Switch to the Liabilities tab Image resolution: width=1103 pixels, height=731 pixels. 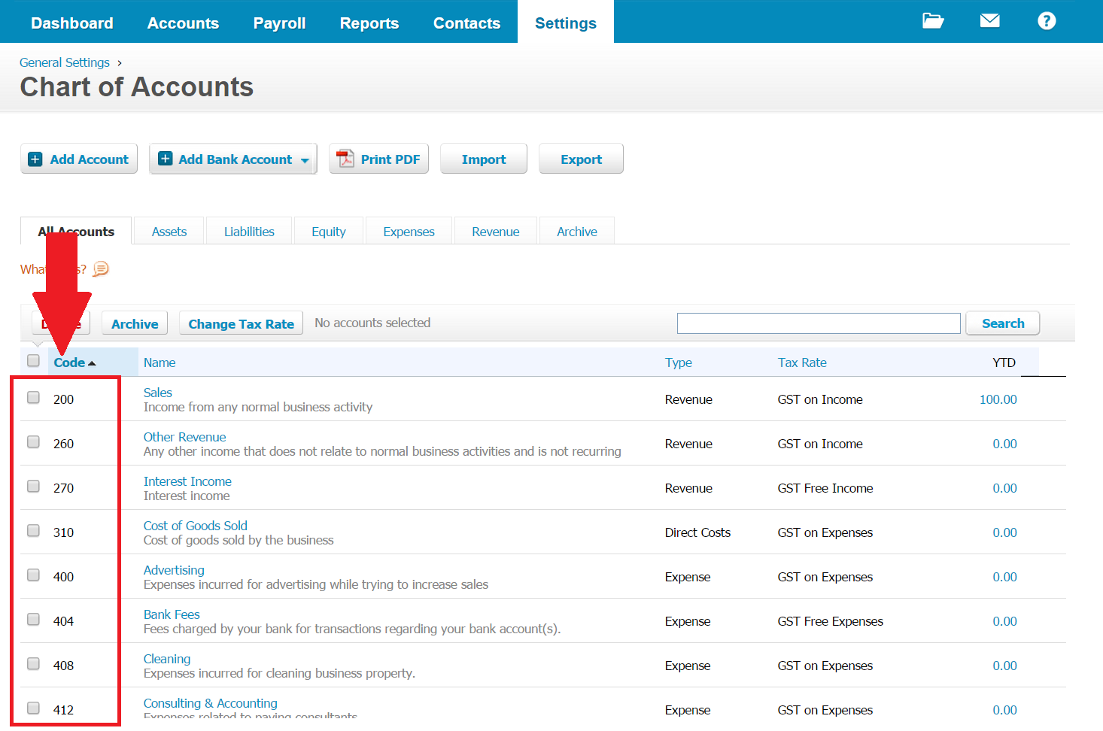coord(249,232)
